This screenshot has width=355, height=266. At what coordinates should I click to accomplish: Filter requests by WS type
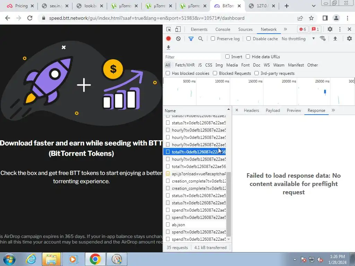(267, 65)
